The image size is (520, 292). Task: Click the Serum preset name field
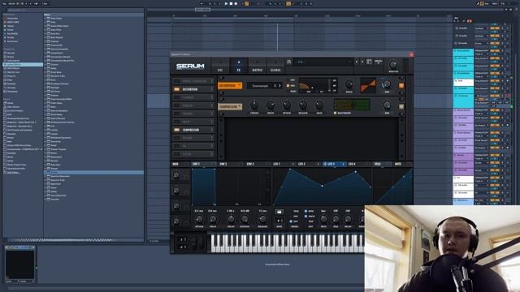point(323,62)
